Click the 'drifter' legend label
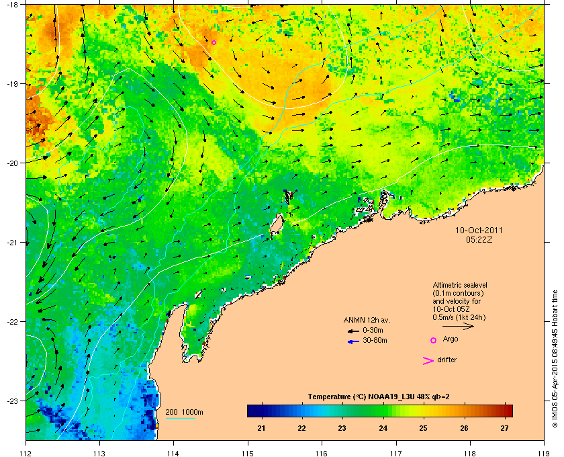The height and width of the screenshot is (457, 564). point(446,360)
